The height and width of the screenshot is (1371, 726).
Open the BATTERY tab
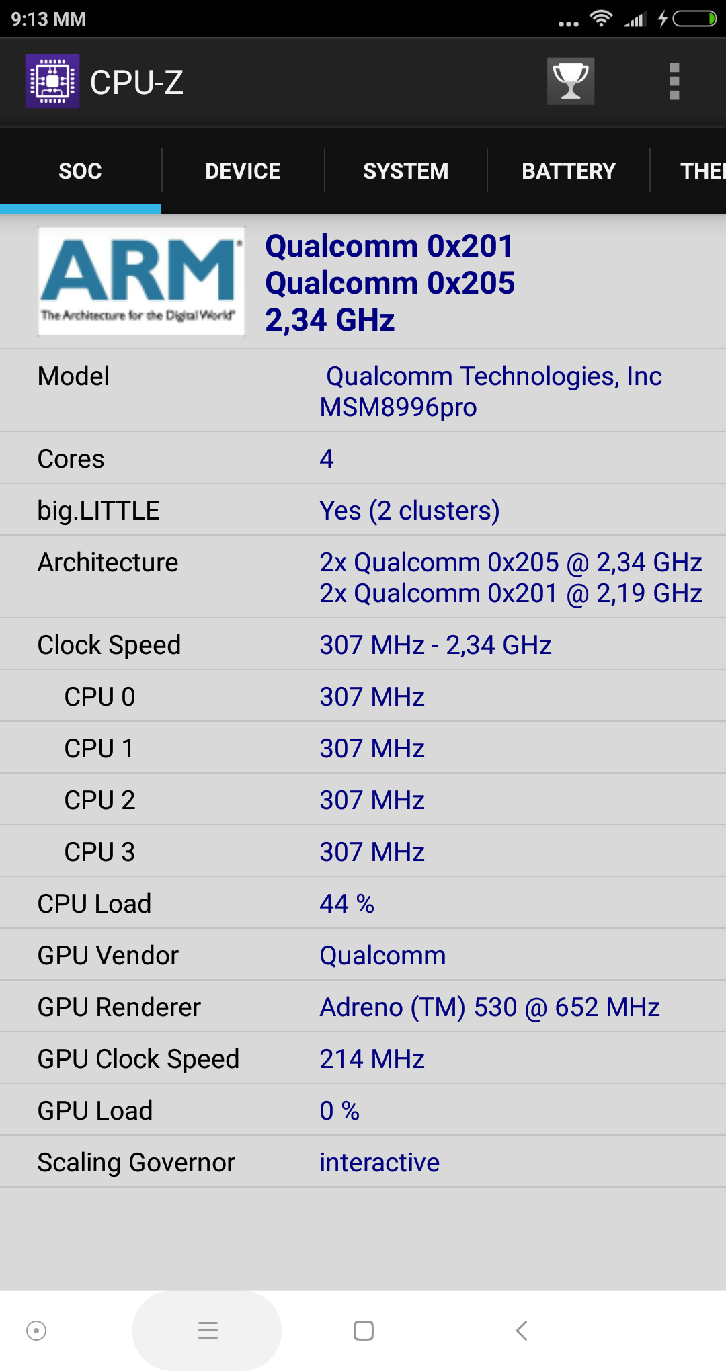[569, 171]
